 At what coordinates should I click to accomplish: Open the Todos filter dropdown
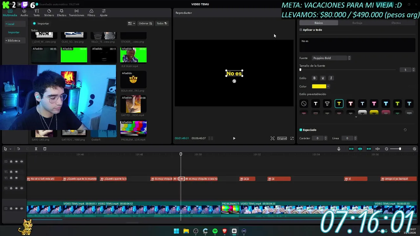pyautogui.click(x=162, y=23)
